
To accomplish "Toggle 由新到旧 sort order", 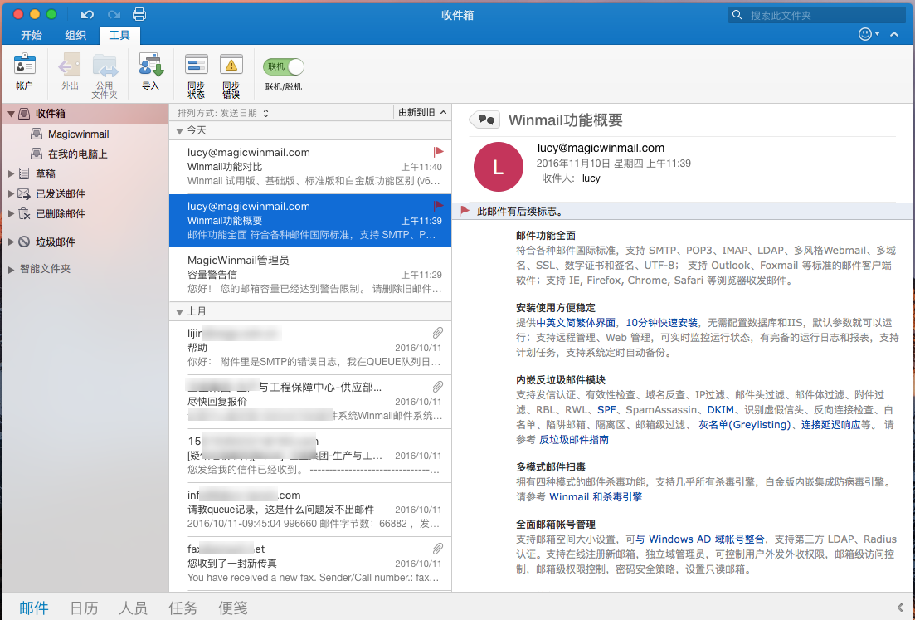I will click(422, 113).
